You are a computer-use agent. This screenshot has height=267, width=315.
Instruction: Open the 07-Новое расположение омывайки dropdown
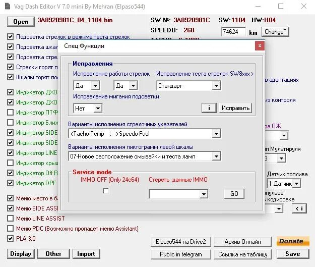[x=145, y=156]
